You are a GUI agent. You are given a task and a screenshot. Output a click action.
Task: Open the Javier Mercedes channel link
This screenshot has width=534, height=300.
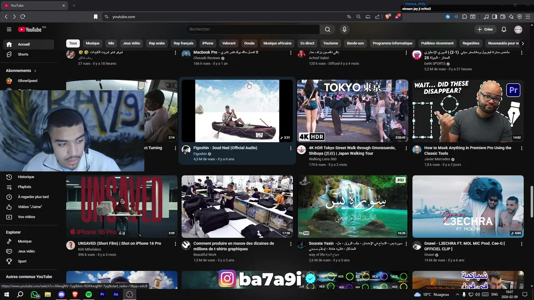tap(437, 159)
